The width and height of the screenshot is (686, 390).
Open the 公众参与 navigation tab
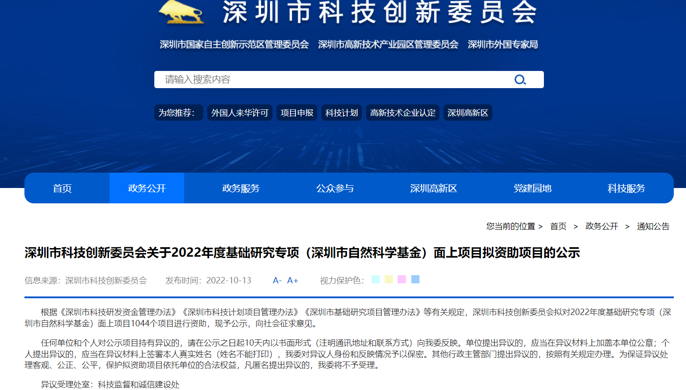335,188
